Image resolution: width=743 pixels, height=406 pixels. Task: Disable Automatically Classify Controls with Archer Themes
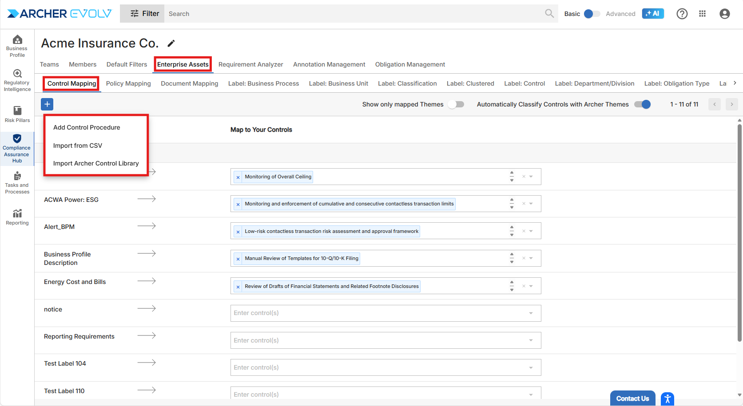tap(642, 104)
